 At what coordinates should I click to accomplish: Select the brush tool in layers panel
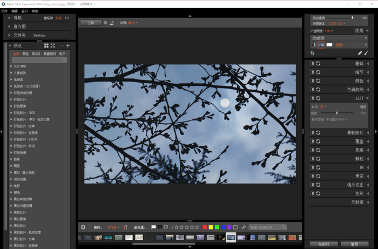tap(367, 53)
